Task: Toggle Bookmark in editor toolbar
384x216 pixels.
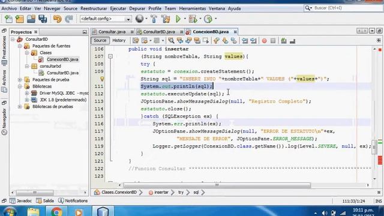Action: tap(234, 41)
